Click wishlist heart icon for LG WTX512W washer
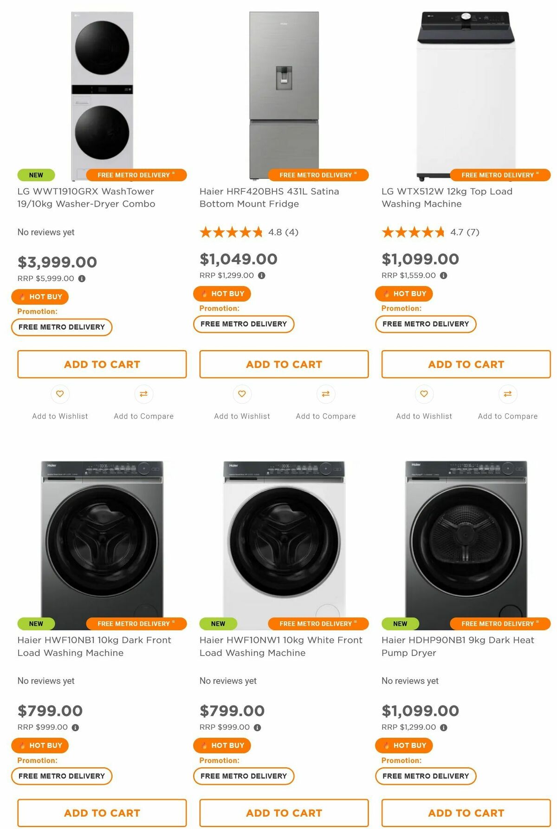 point(424,394)
